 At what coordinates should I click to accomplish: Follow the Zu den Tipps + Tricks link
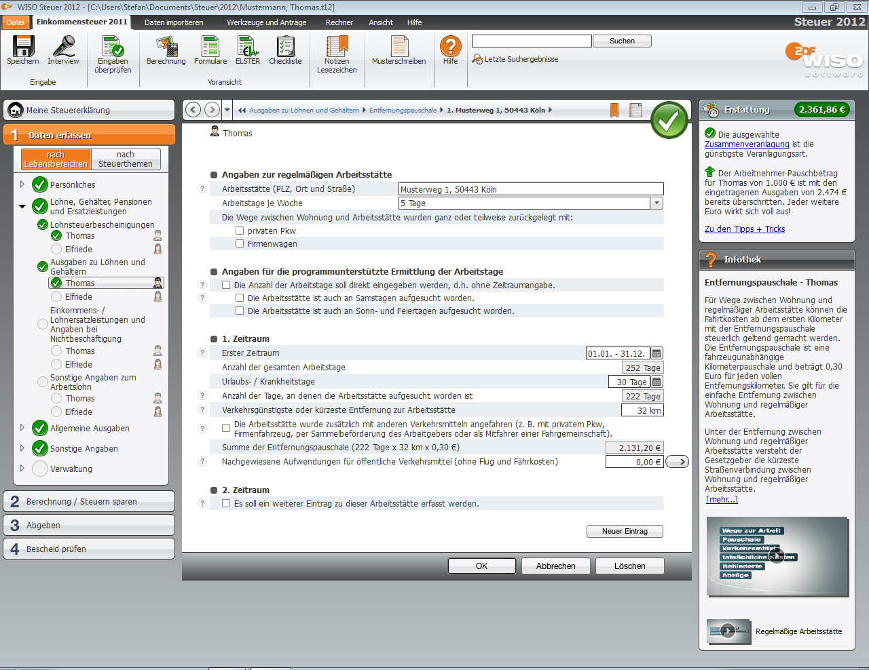click(744, 229)
